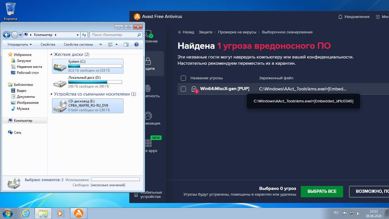This screenshot has width=389, height=219.
Task: Open the Recycle Bin desktop icon
Action: [x=11, y=11]
